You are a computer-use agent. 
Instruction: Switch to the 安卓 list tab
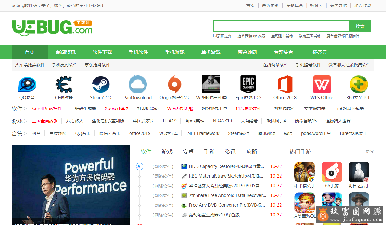pos(188,152)
